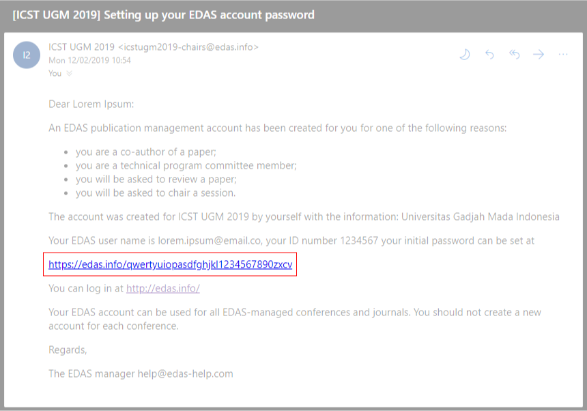Click the I2 sender avatar

(27, 55)
